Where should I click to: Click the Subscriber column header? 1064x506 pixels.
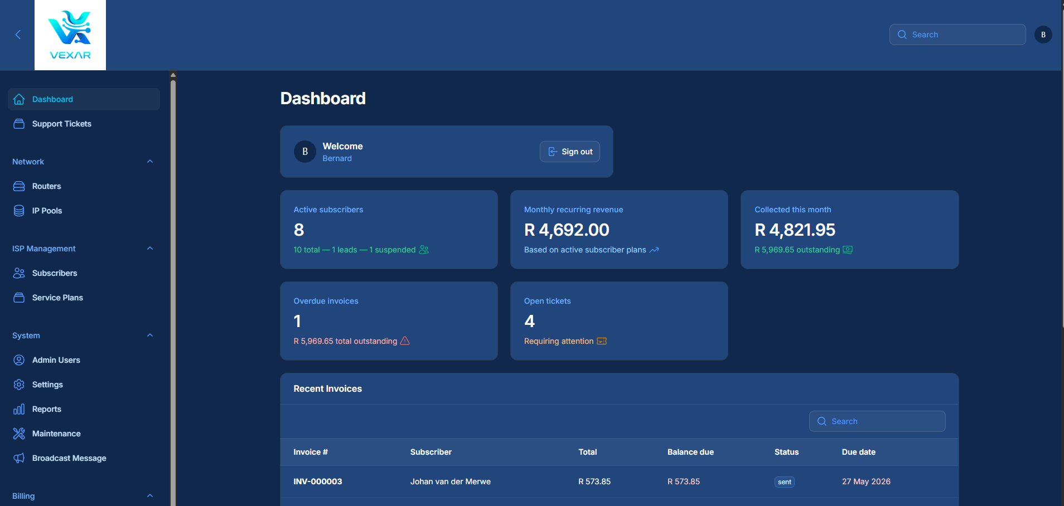pos(431,452)
